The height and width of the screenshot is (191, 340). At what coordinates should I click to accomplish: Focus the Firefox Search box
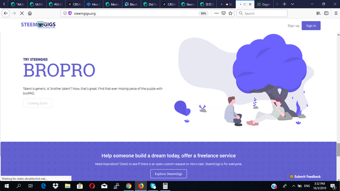coord(262,13)
